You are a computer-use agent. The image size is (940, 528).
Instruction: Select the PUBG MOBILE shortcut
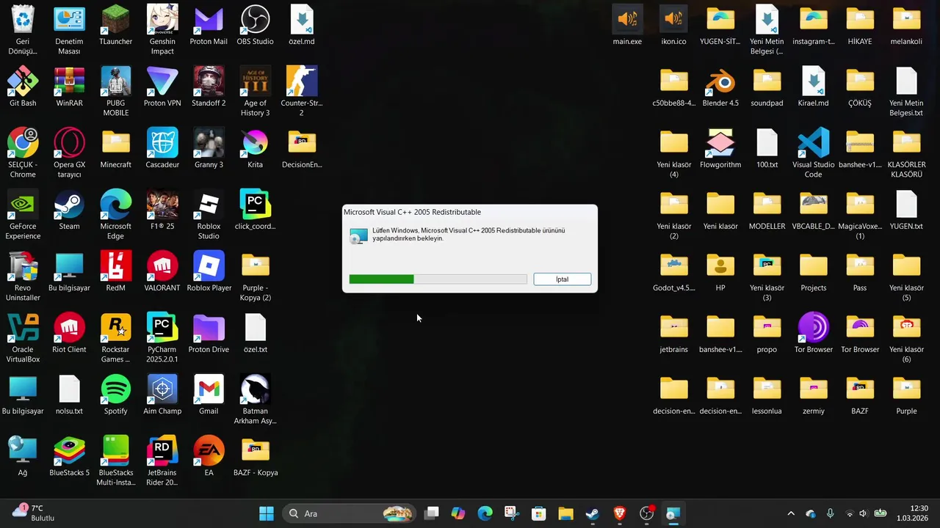[115, 92]
